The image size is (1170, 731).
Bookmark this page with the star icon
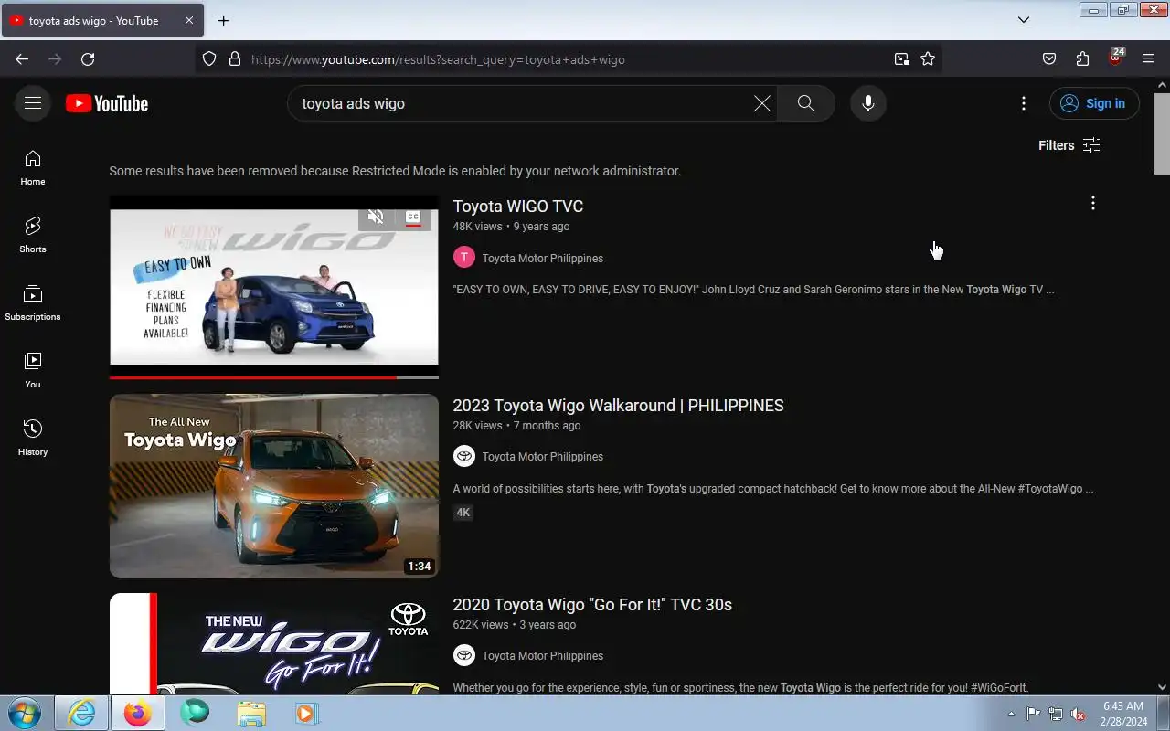coord(928,59)
